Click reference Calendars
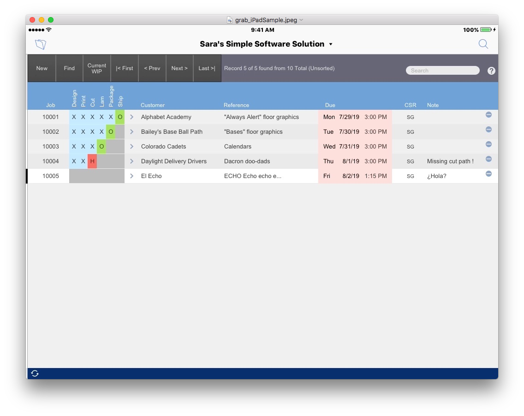 pos(238,146)
